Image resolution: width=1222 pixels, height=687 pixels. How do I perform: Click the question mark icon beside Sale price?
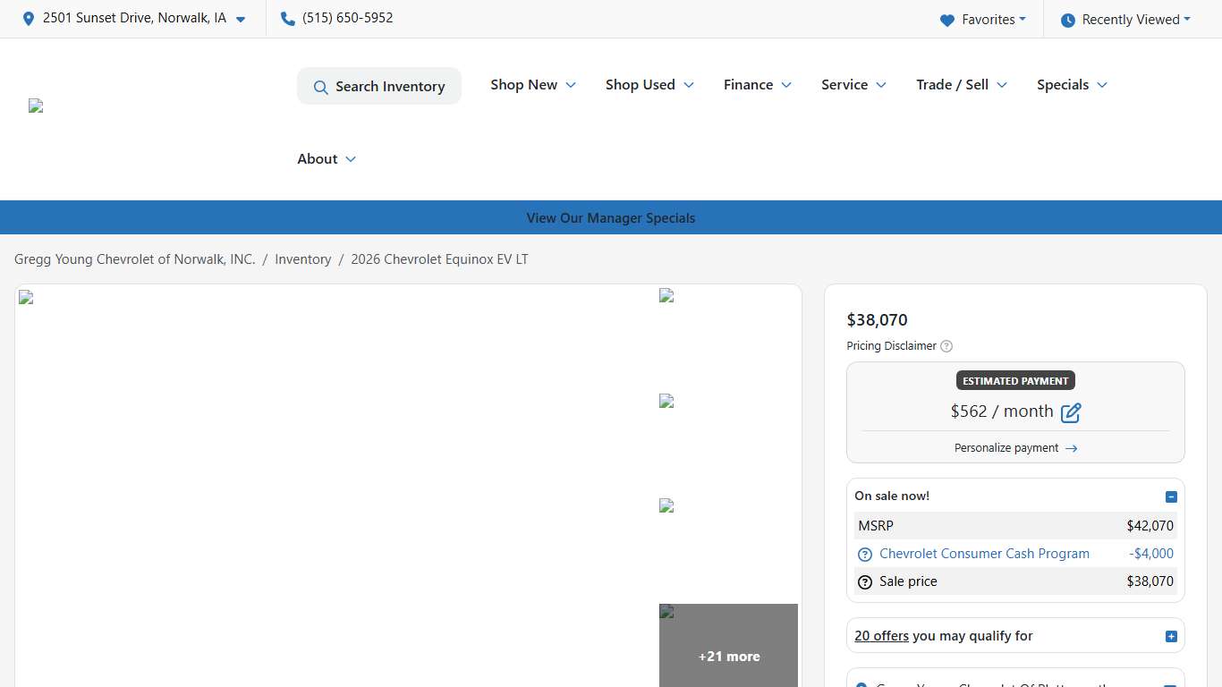point(864,582)
